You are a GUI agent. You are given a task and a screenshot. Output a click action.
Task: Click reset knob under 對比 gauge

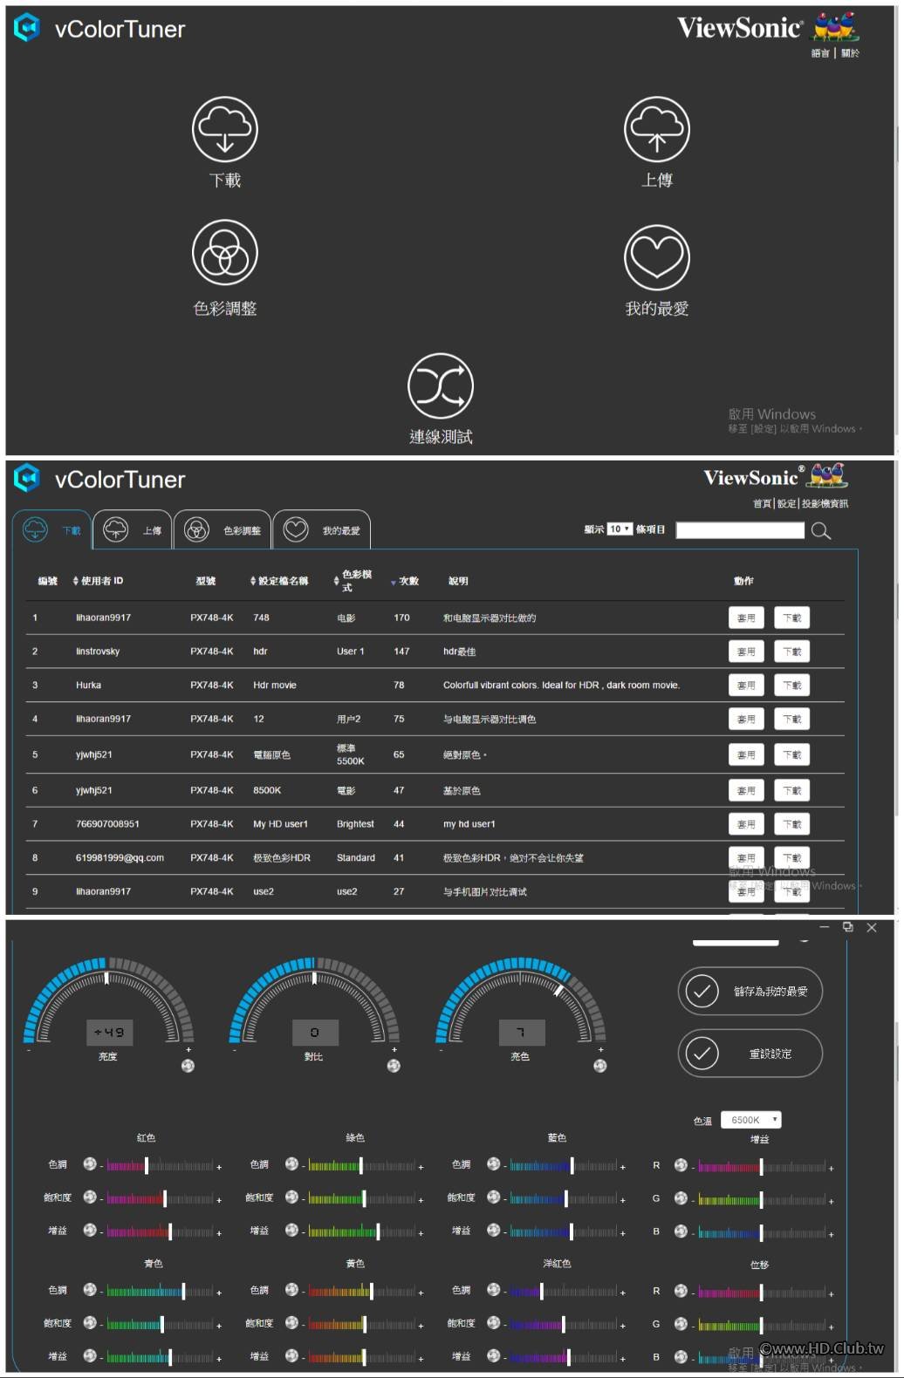394,1066
